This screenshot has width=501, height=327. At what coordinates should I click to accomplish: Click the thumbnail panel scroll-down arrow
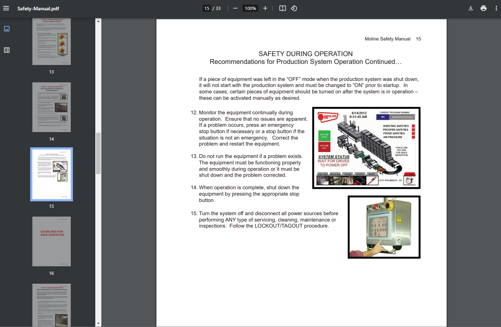[x=98, y=324]
